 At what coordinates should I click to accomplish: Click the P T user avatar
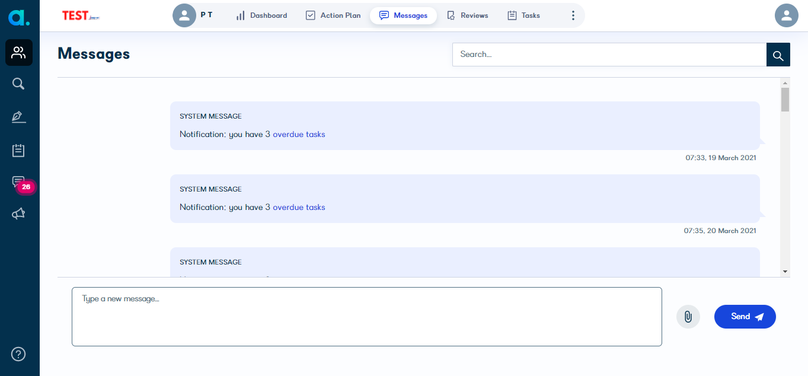184,15
